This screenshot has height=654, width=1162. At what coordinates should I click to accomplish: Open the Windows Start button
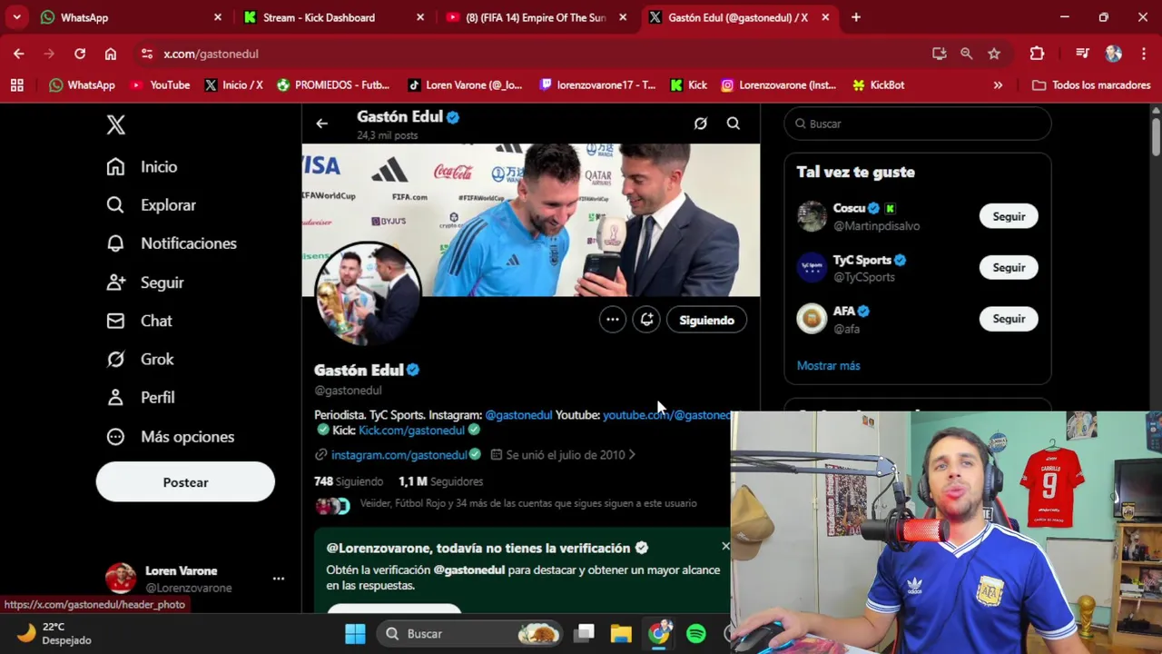point(355,633)
